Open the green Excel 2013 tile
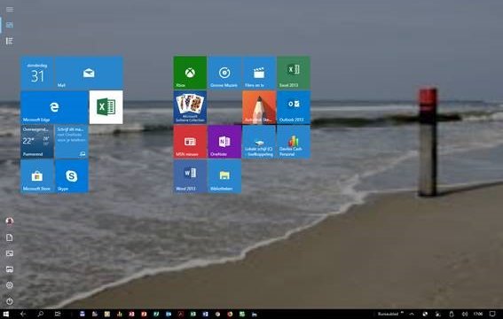 [294, 73]
